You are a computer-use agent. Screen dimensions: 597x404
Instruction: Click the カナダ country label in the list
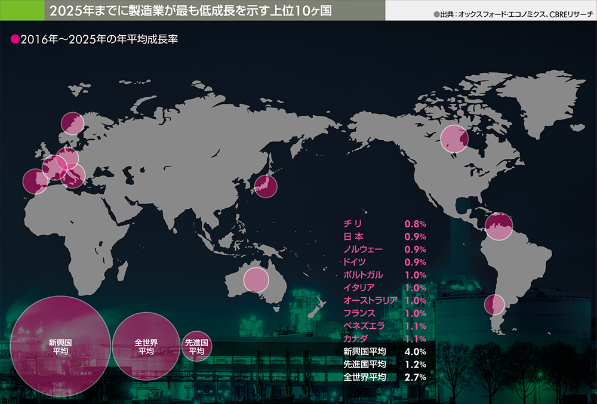(x=356, y=338)
